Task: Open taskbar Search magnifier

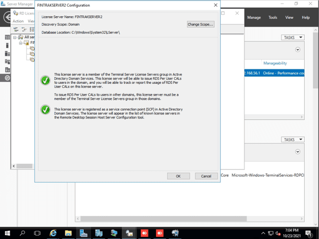Action: coord(22,233)
